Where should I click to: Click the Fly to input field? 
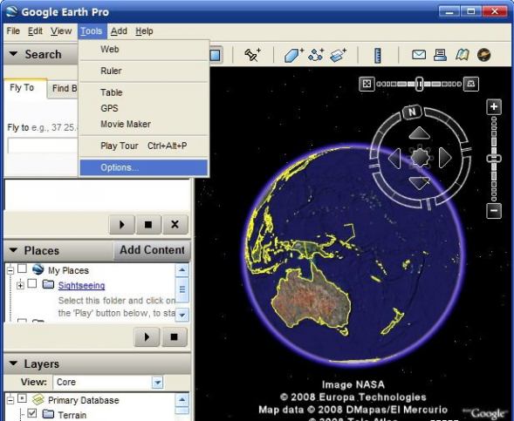pyautogui.click(x=43, y=146)
